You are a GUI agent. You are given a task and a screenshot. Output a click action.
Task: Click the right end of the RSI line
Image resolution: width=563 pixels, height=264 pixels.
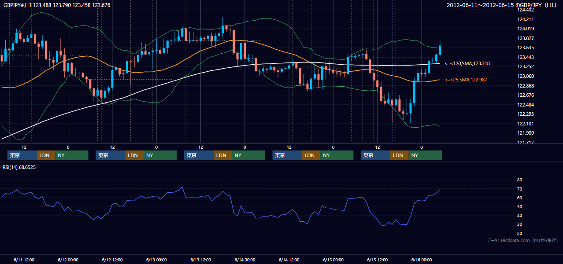click(x=440, y=190)
